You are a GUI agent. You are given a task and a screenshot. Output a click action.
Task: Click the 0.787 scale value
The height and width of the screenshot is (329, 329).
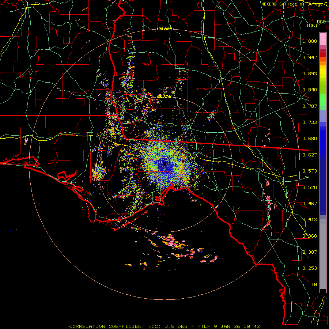tap(310, 106)
